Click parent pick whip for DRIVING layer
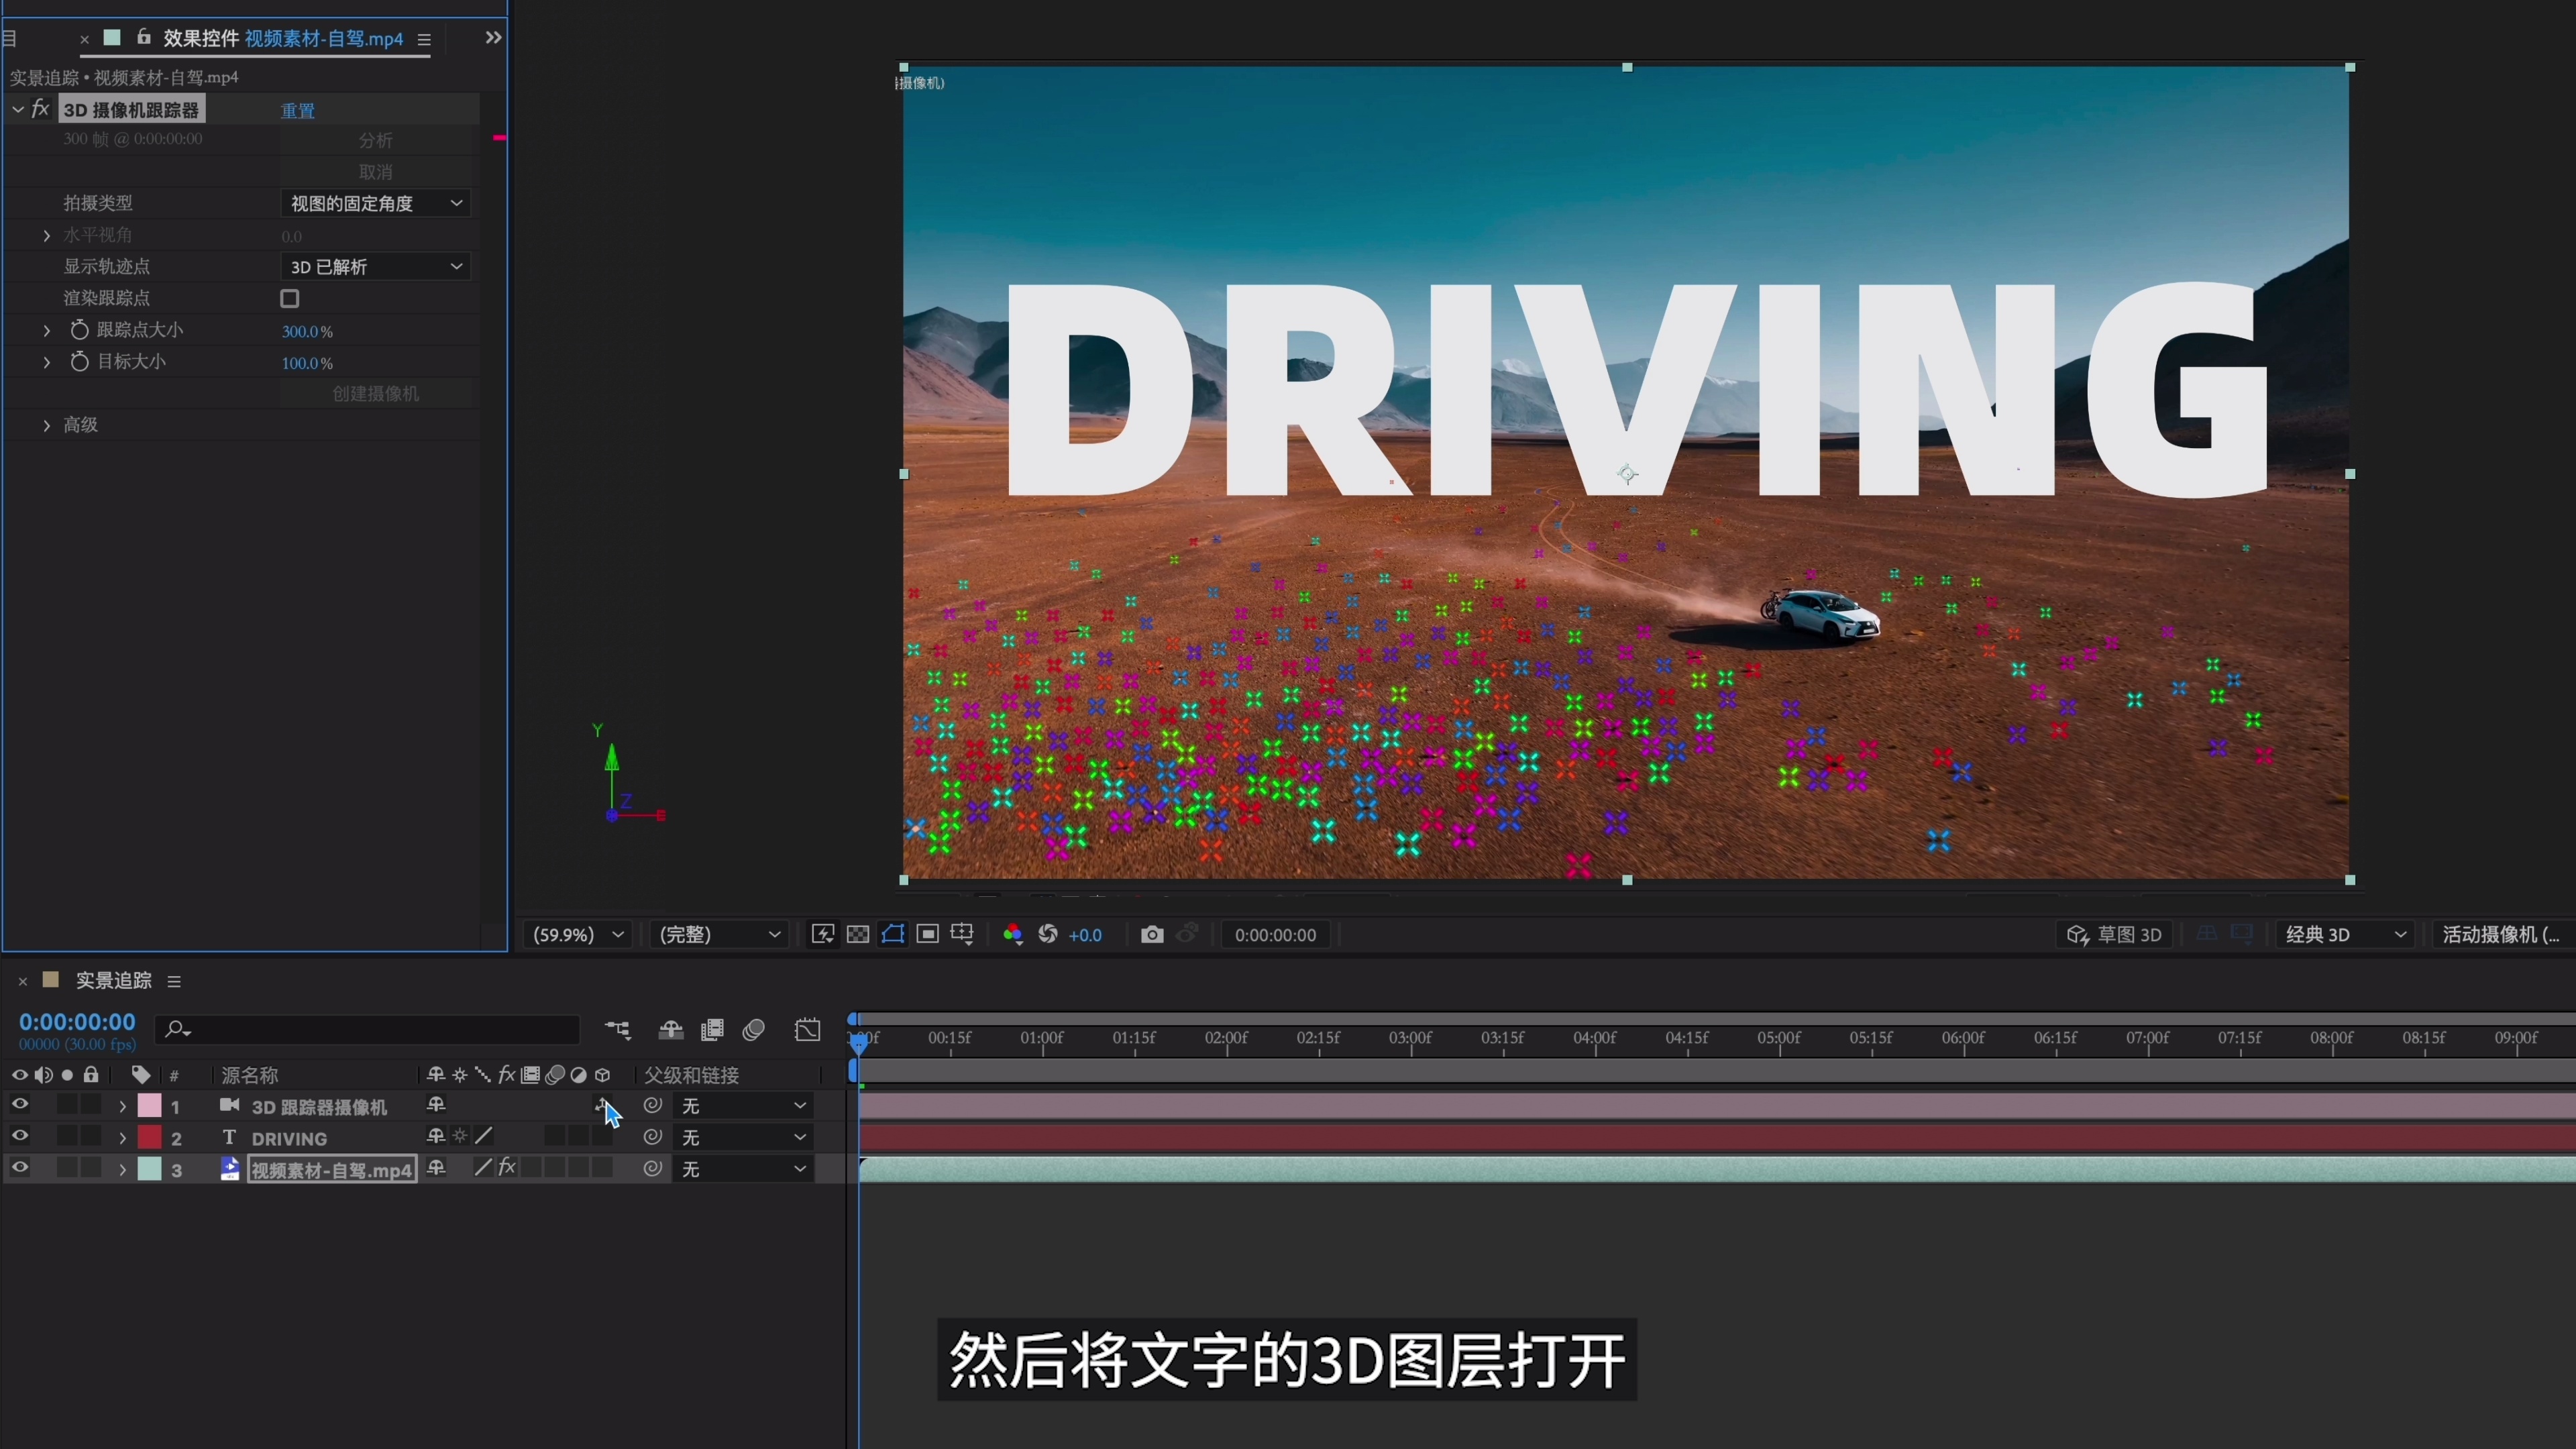 point(653,1137)
